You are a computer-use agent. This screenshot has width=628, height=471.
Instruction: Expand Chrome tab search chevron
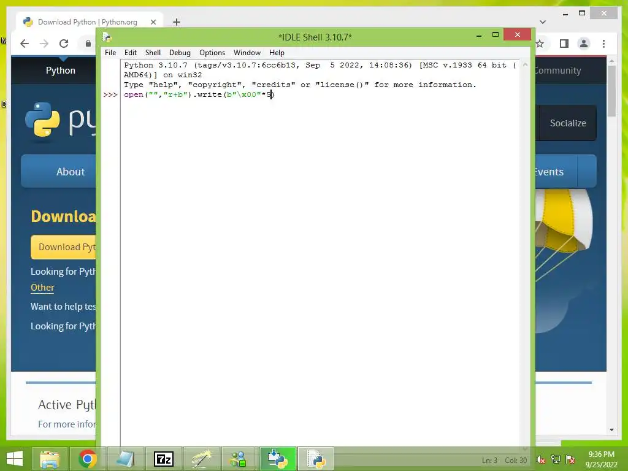[x=543, y=22]
